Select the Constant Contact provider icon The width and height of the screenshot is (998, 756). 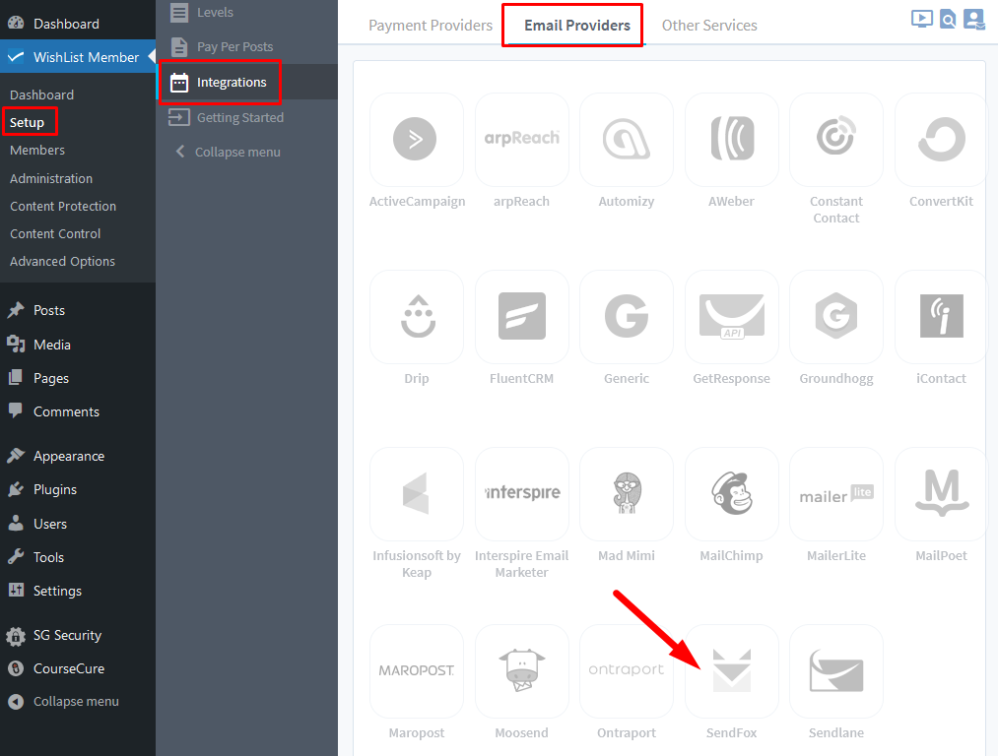tap(836, 139)
